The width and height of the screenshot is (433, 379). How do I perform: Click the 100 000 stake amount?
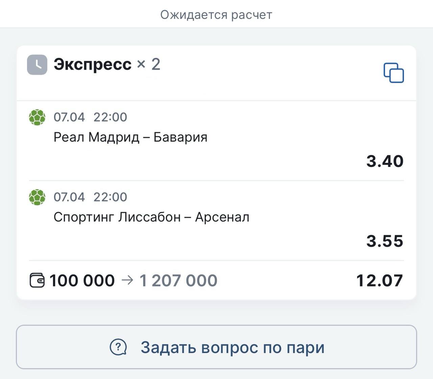point(82,281)
